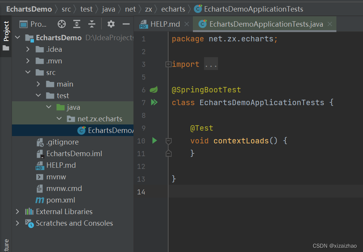Close the HELP.md editor tab

tap(187, 24)
